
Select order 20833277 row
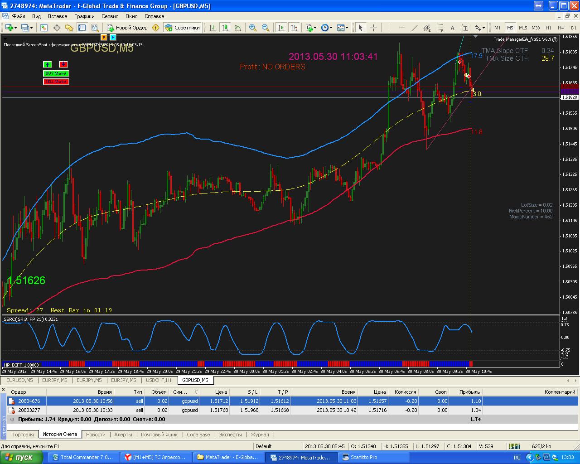click(x=293, y=410)
